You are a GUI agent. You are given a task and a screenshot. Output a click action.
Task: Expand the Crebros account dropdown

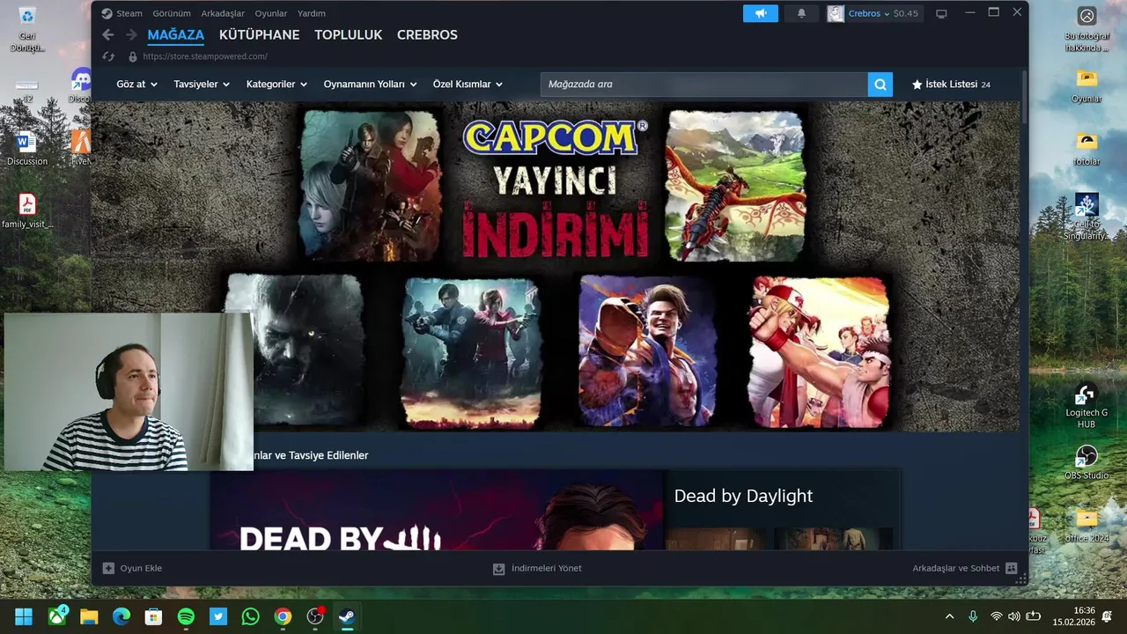coord(869,13)
